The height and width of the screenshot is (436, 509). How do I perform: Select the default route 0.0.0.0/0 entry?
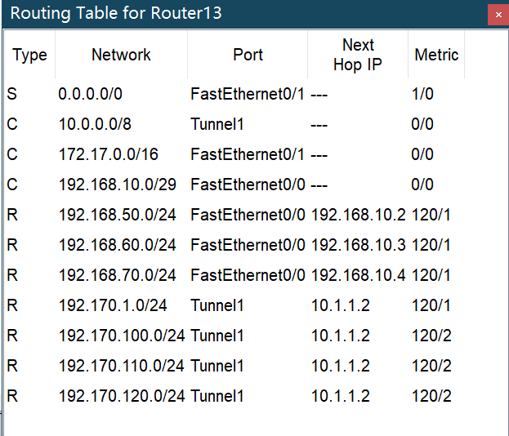pos(90,94)
